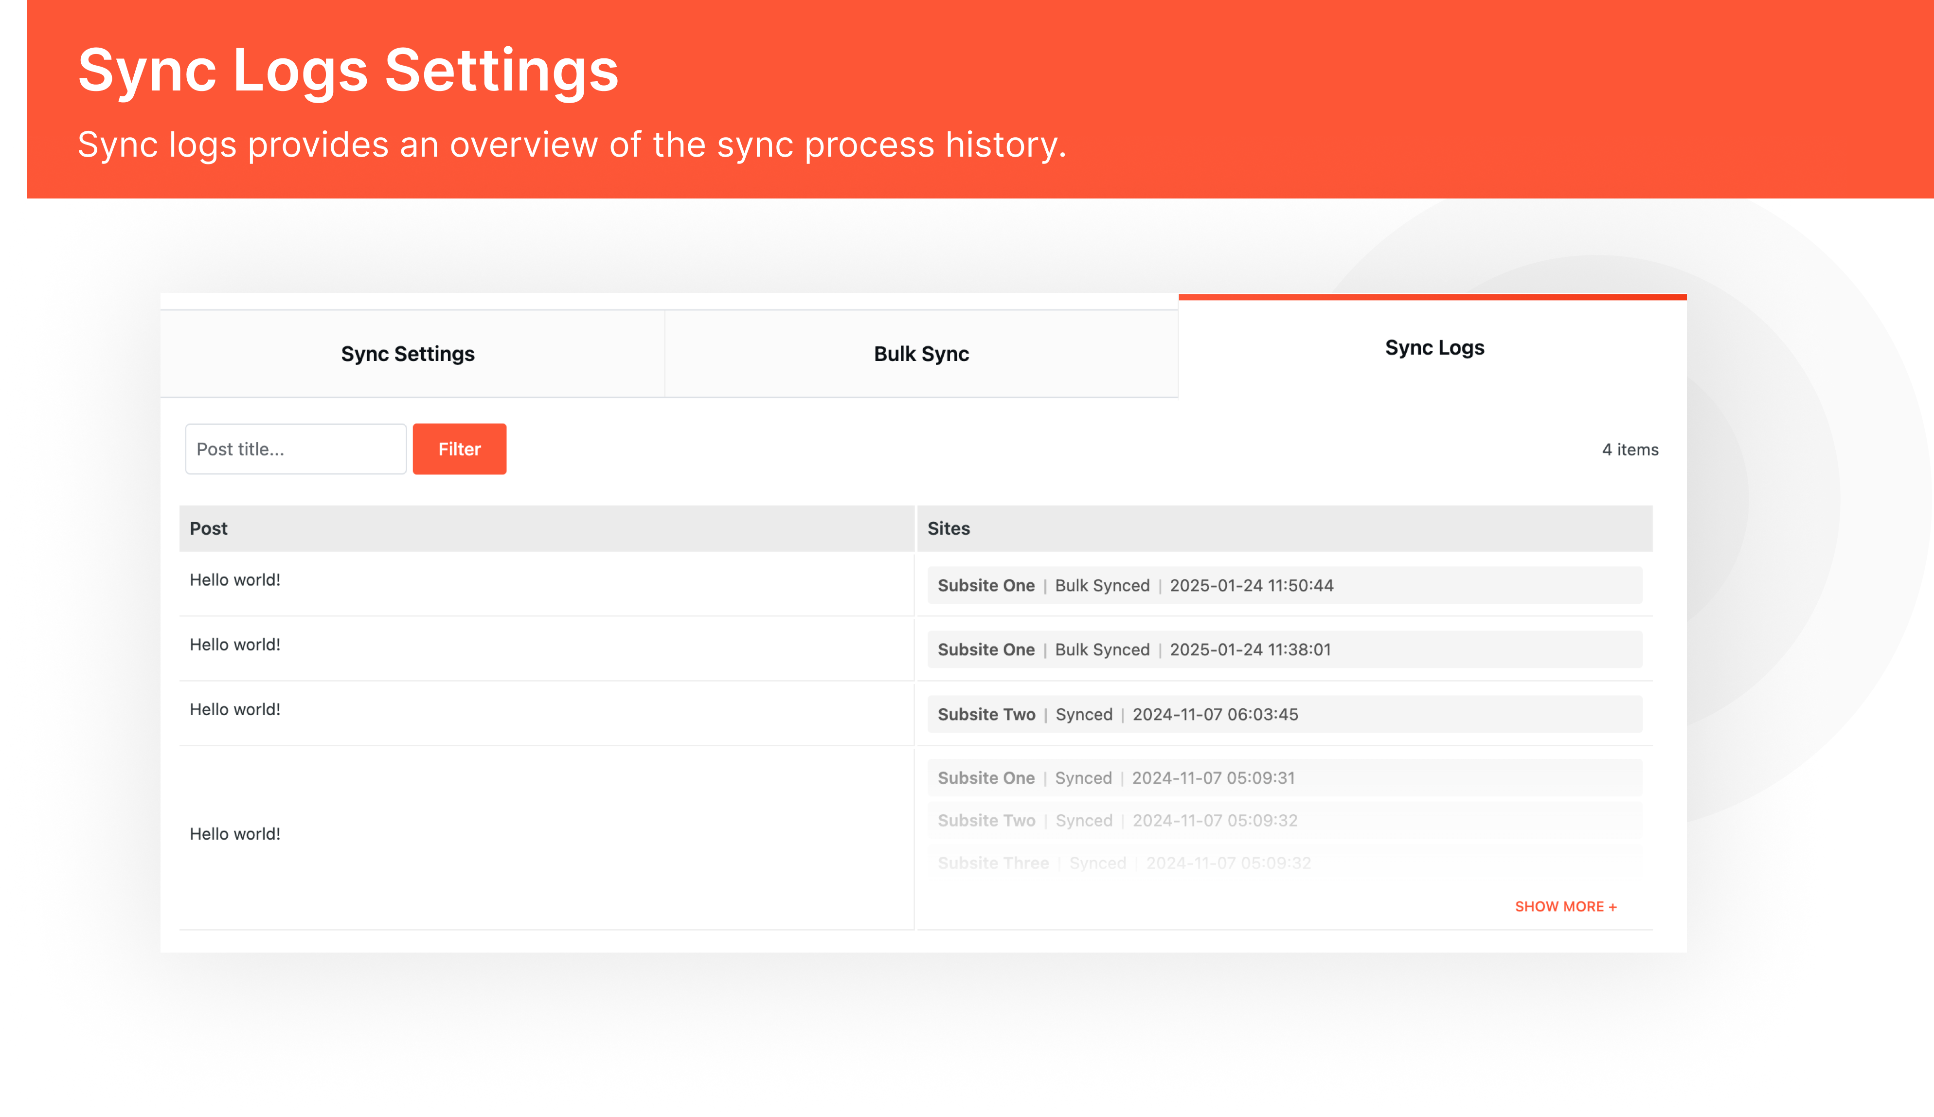Select the Sync Logs tab
The width and height of the screenshot is (1934, 1117).
tap(1433, 347)
